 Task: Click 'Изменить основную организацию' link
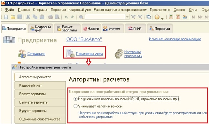pyautogui.click(x=175, y=39)
